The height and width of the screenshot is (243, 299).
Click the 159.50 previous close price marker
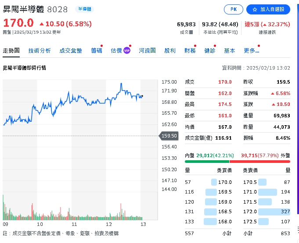pyautogui.click(x=169, y=136)
